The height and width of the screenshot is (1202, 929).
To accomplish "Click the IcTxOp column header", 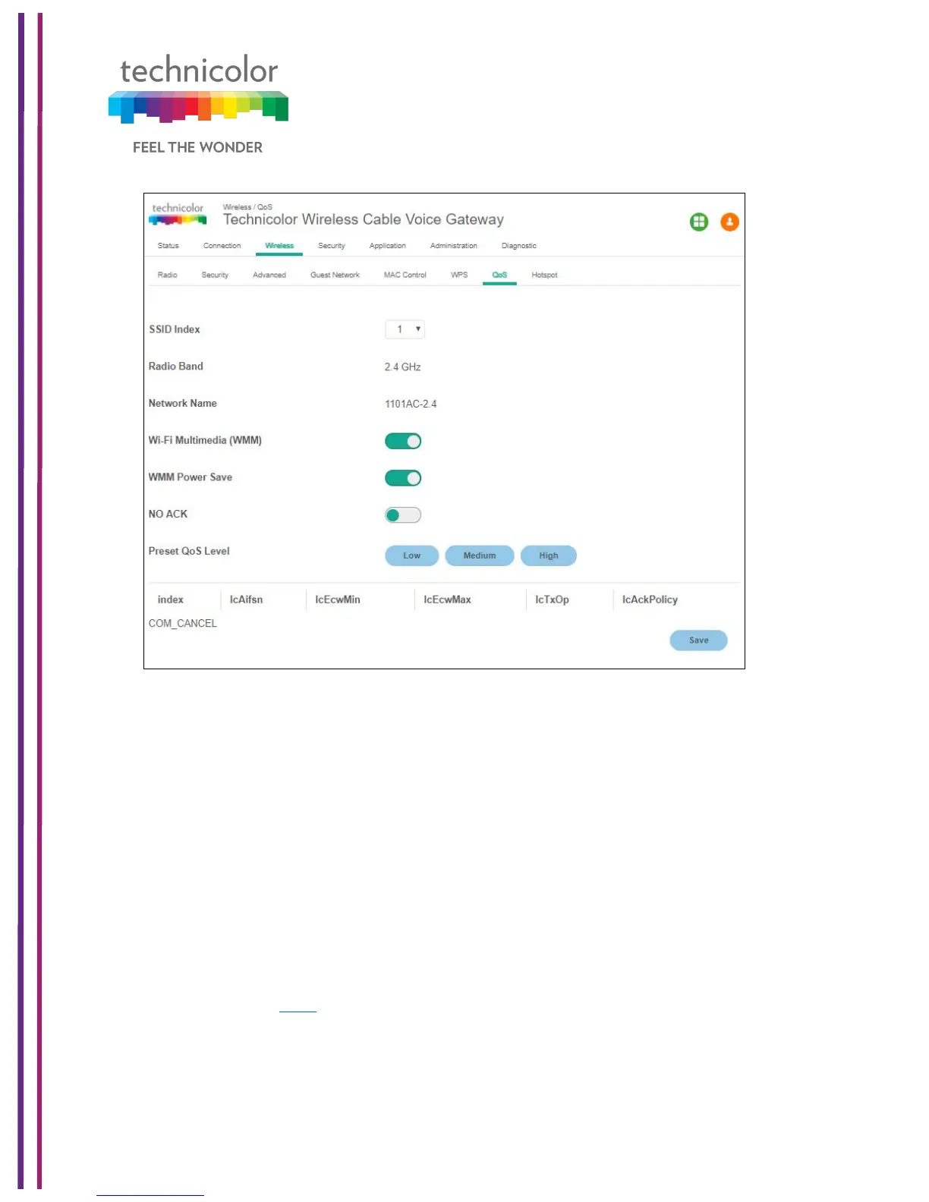I will 552,599.
